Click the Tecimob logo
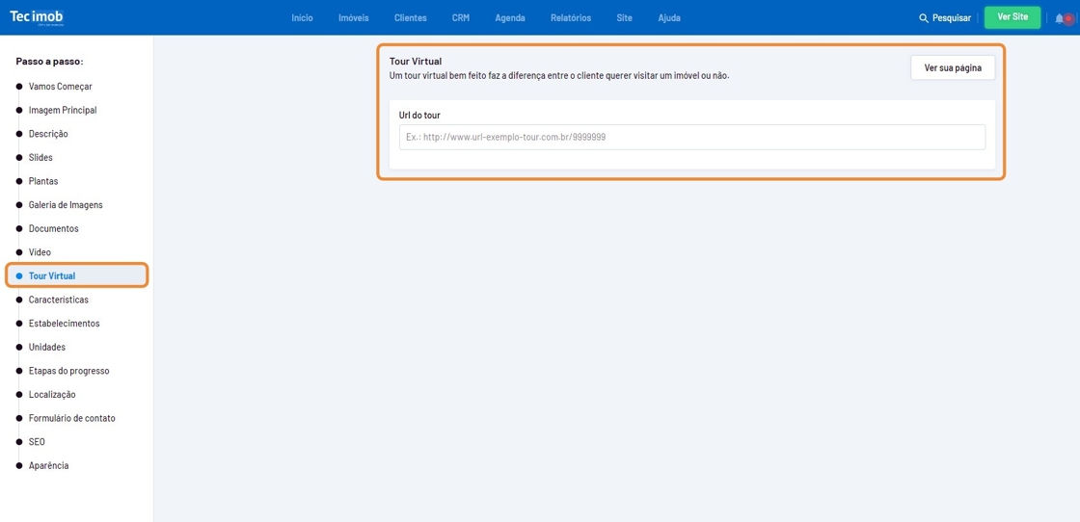 pyautogui.click(x=37, y=17)
